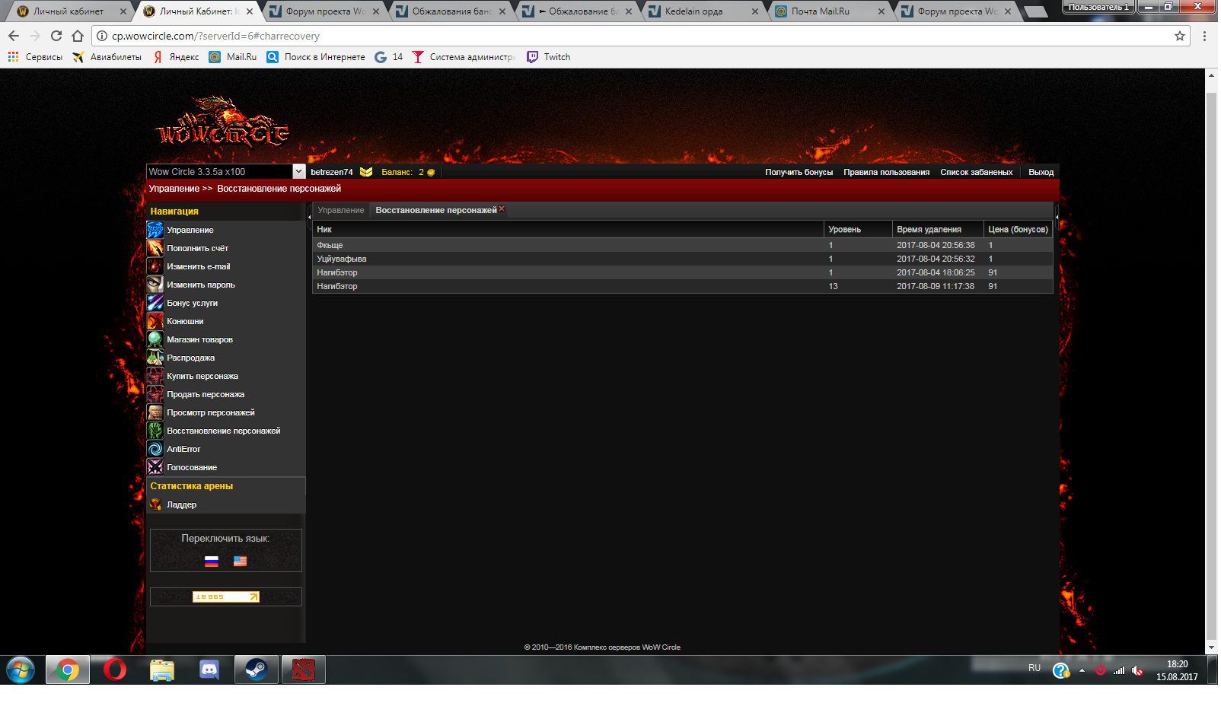Image resolution: width=1221 pixels, height=703 pixels.
Task: Collapse the navigation panel with left arrow
Action: 309,218
